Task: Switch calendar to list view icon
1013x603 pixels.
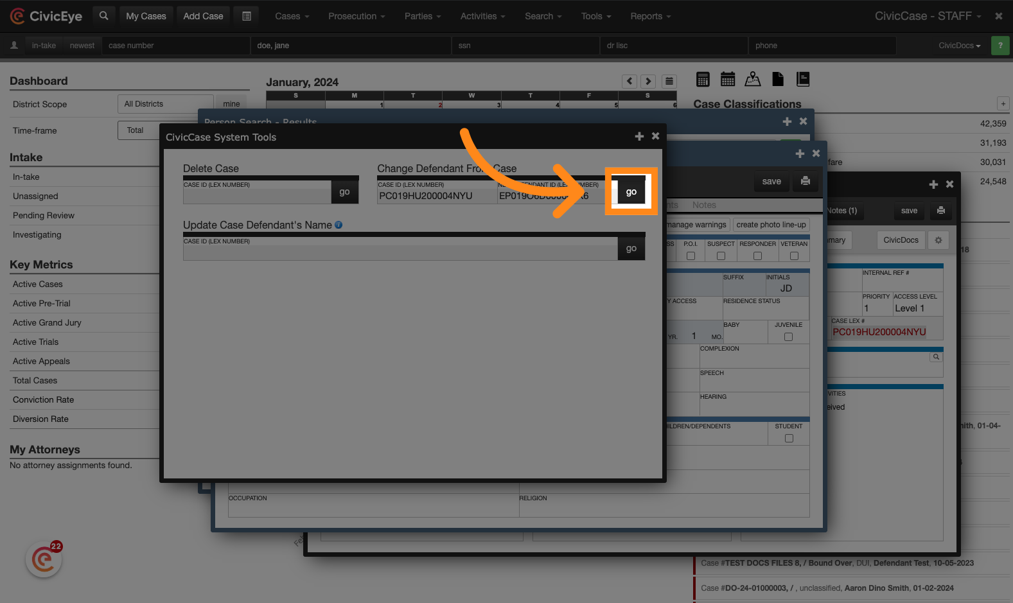Action: click(669, 81)
